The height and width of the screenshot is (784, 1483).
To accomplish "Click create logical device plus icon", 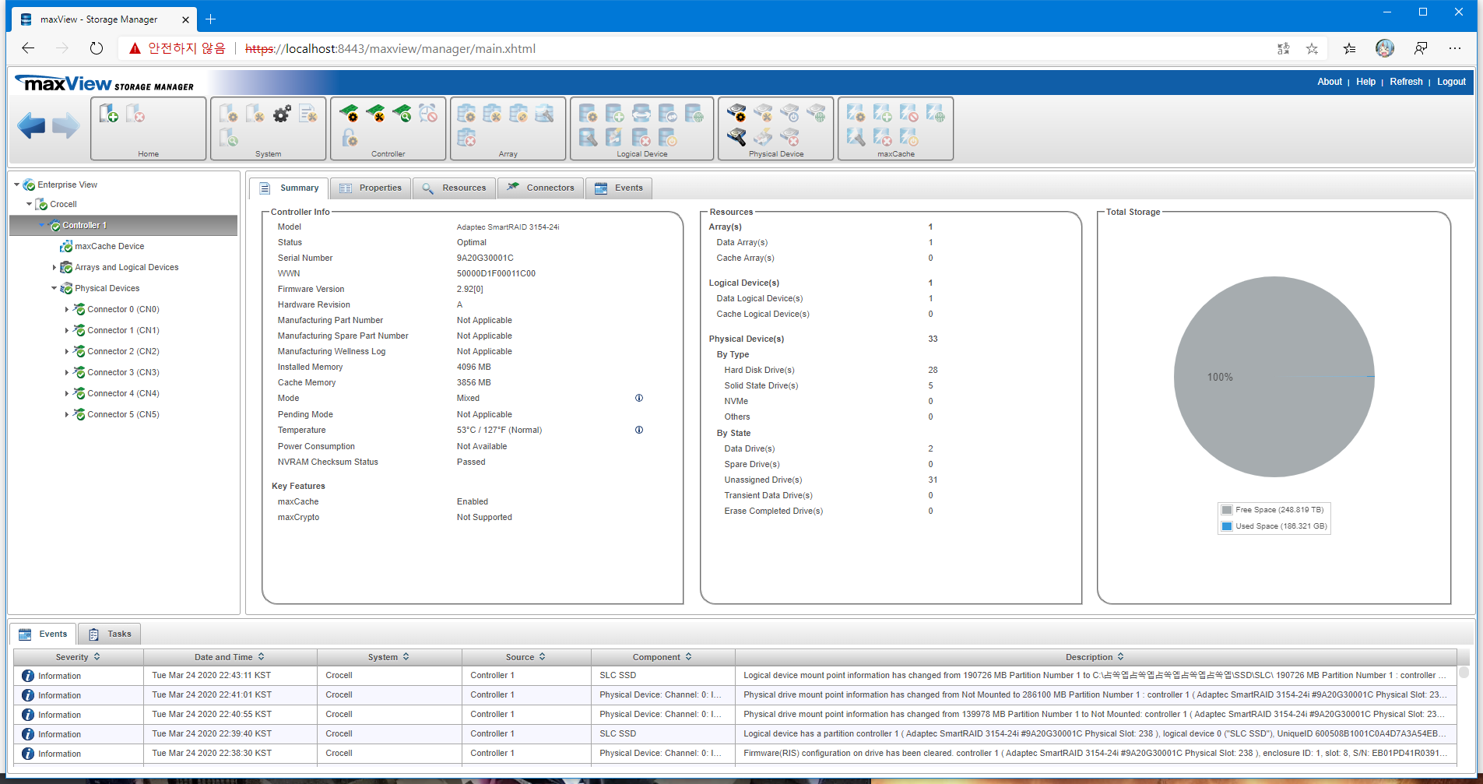I will (x=614, y=114).
